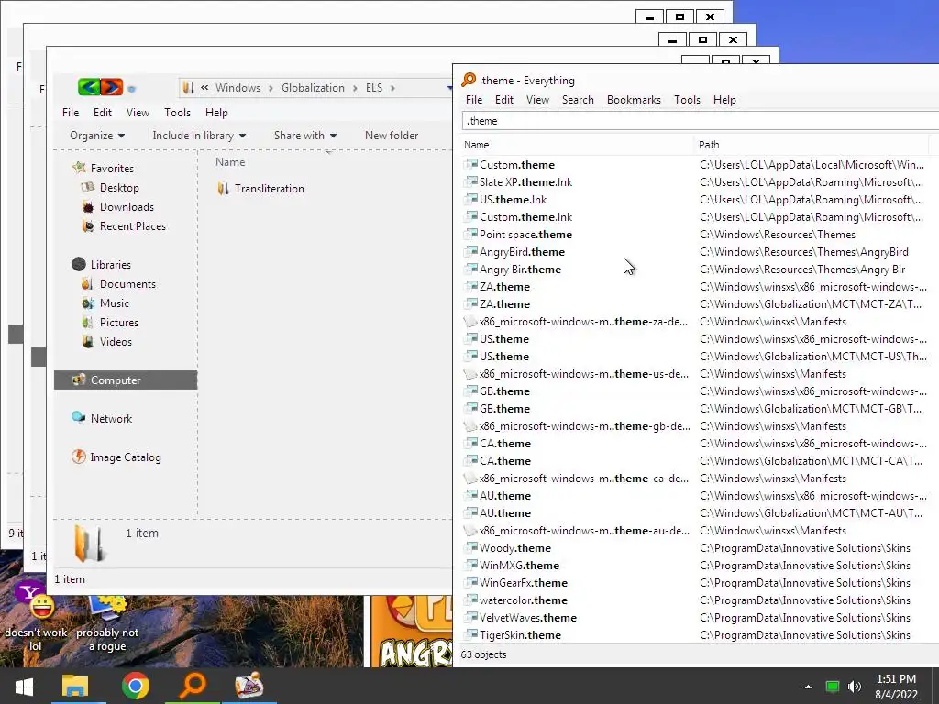The height and width of the screenshot is (704, 939).
Task: Switch to Everything search in taskbar
Action: (x=193, y=686)
